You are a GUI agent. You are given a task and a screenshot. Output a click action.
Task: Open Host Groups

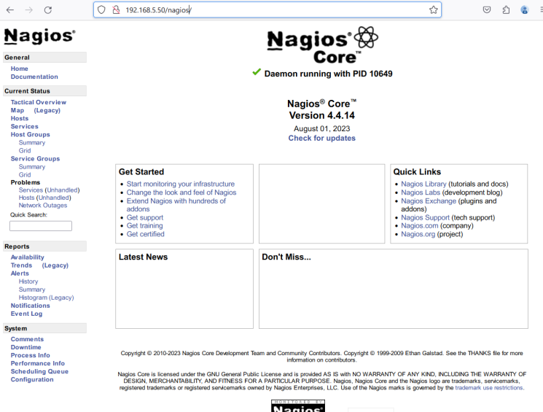[30, 134]
